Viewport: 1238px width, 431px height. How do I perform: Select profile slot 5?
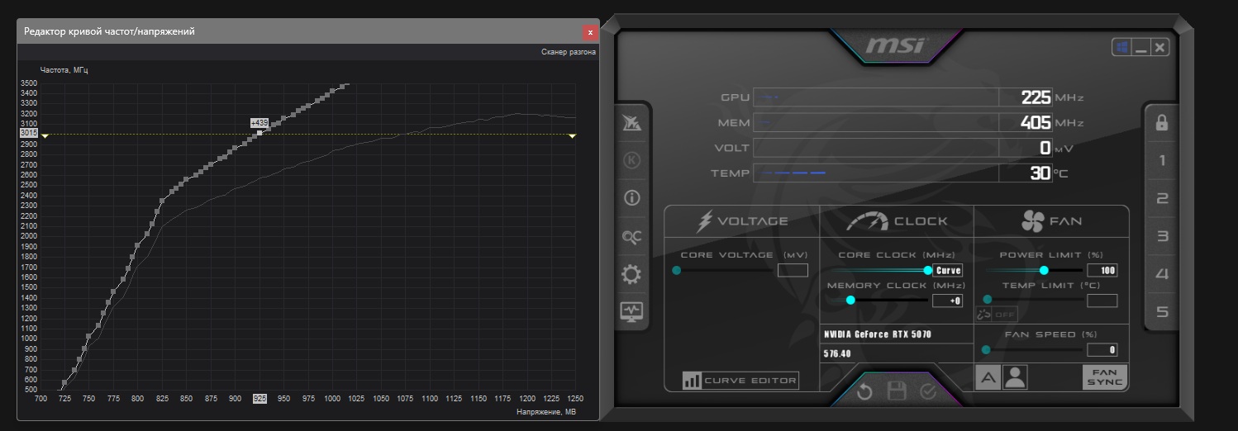click(x=1162, y=312)
